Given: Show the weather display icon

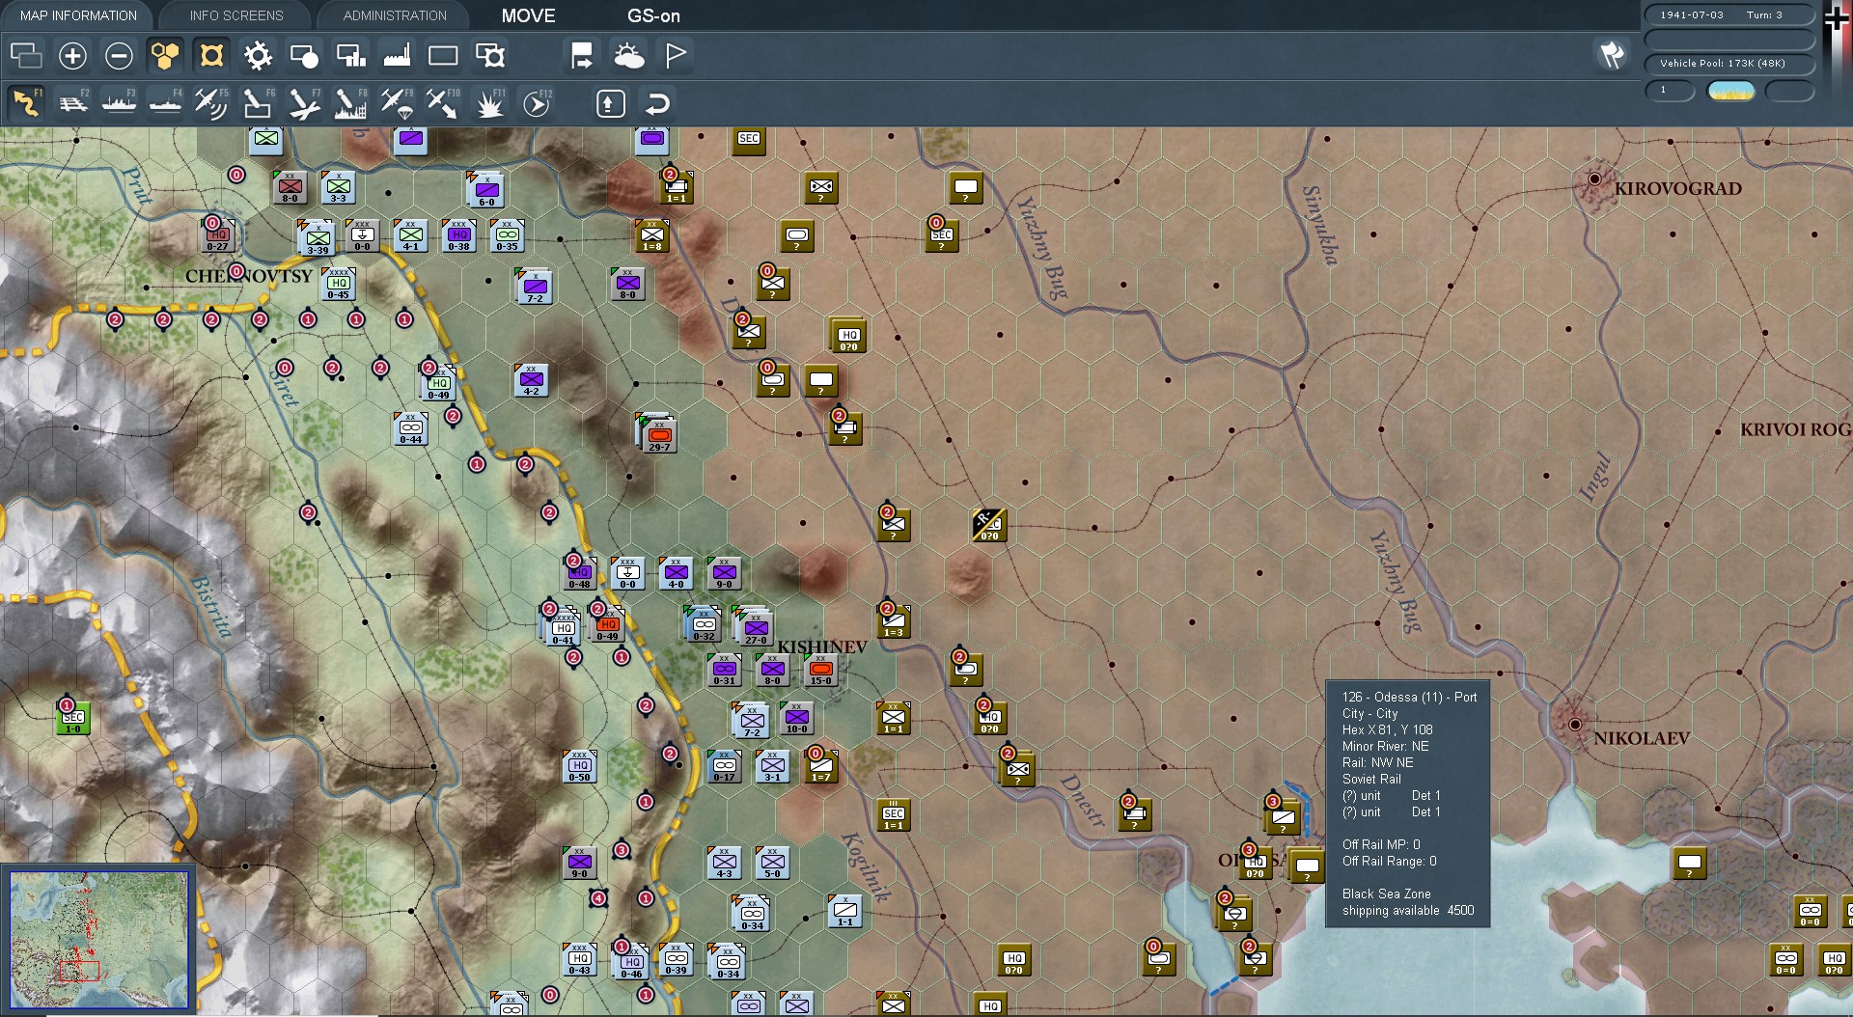Looking at the screenshot, I should pyautogui.click(x=629, y=56).
